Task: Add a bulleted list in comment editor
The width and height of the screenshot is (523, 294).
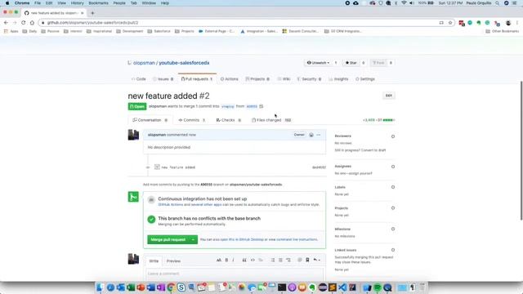Action: point(272,260)
